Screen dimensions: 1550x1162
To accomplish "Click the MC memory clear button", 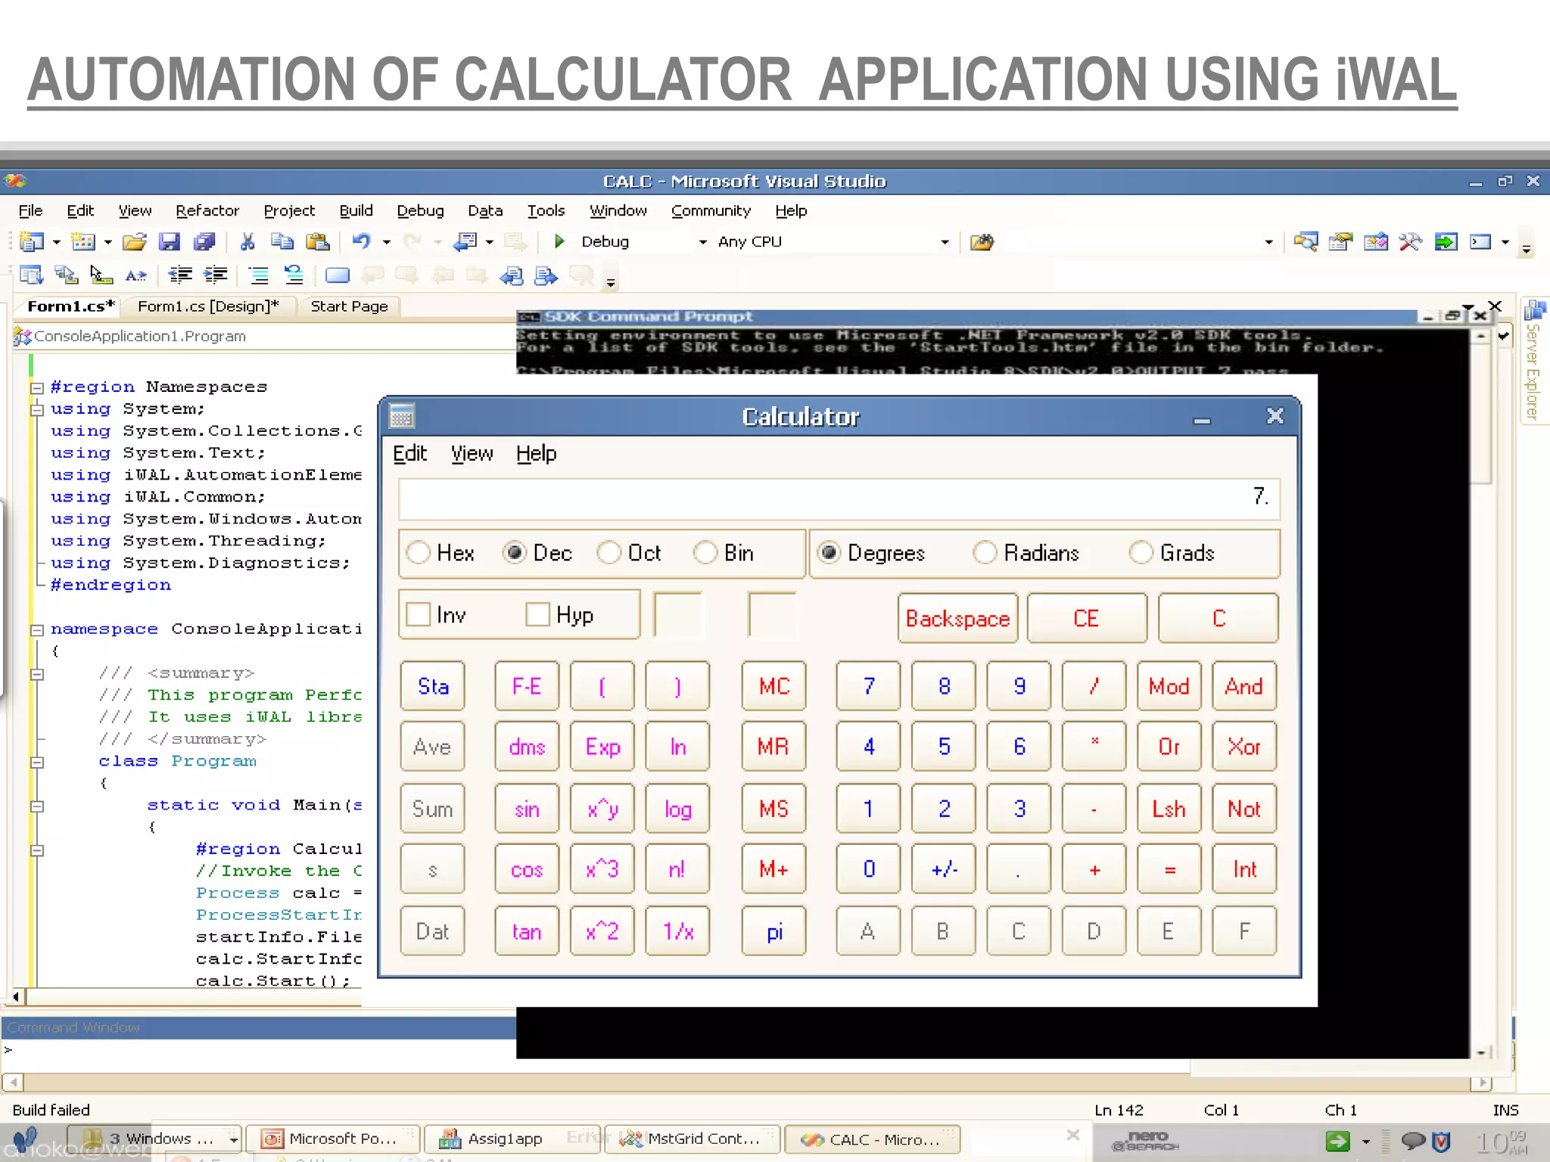I will point(773,686).
